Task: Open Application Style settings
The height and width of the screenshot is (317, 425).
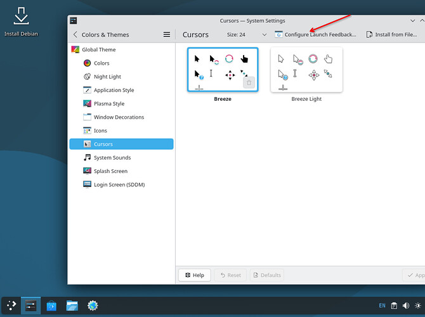Action: pos(121,90)
